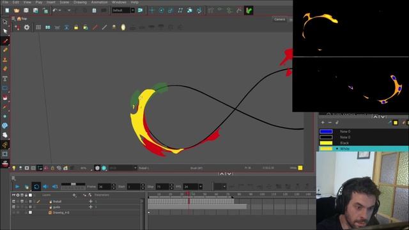Add a new colour with plus icon
The width and height of the screenshot is (409, 230).
[x=323, y=122]
